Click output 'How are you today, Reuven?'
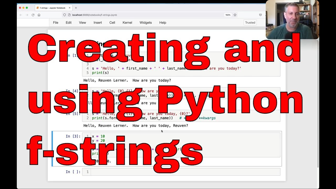 [x=160, y=126]
